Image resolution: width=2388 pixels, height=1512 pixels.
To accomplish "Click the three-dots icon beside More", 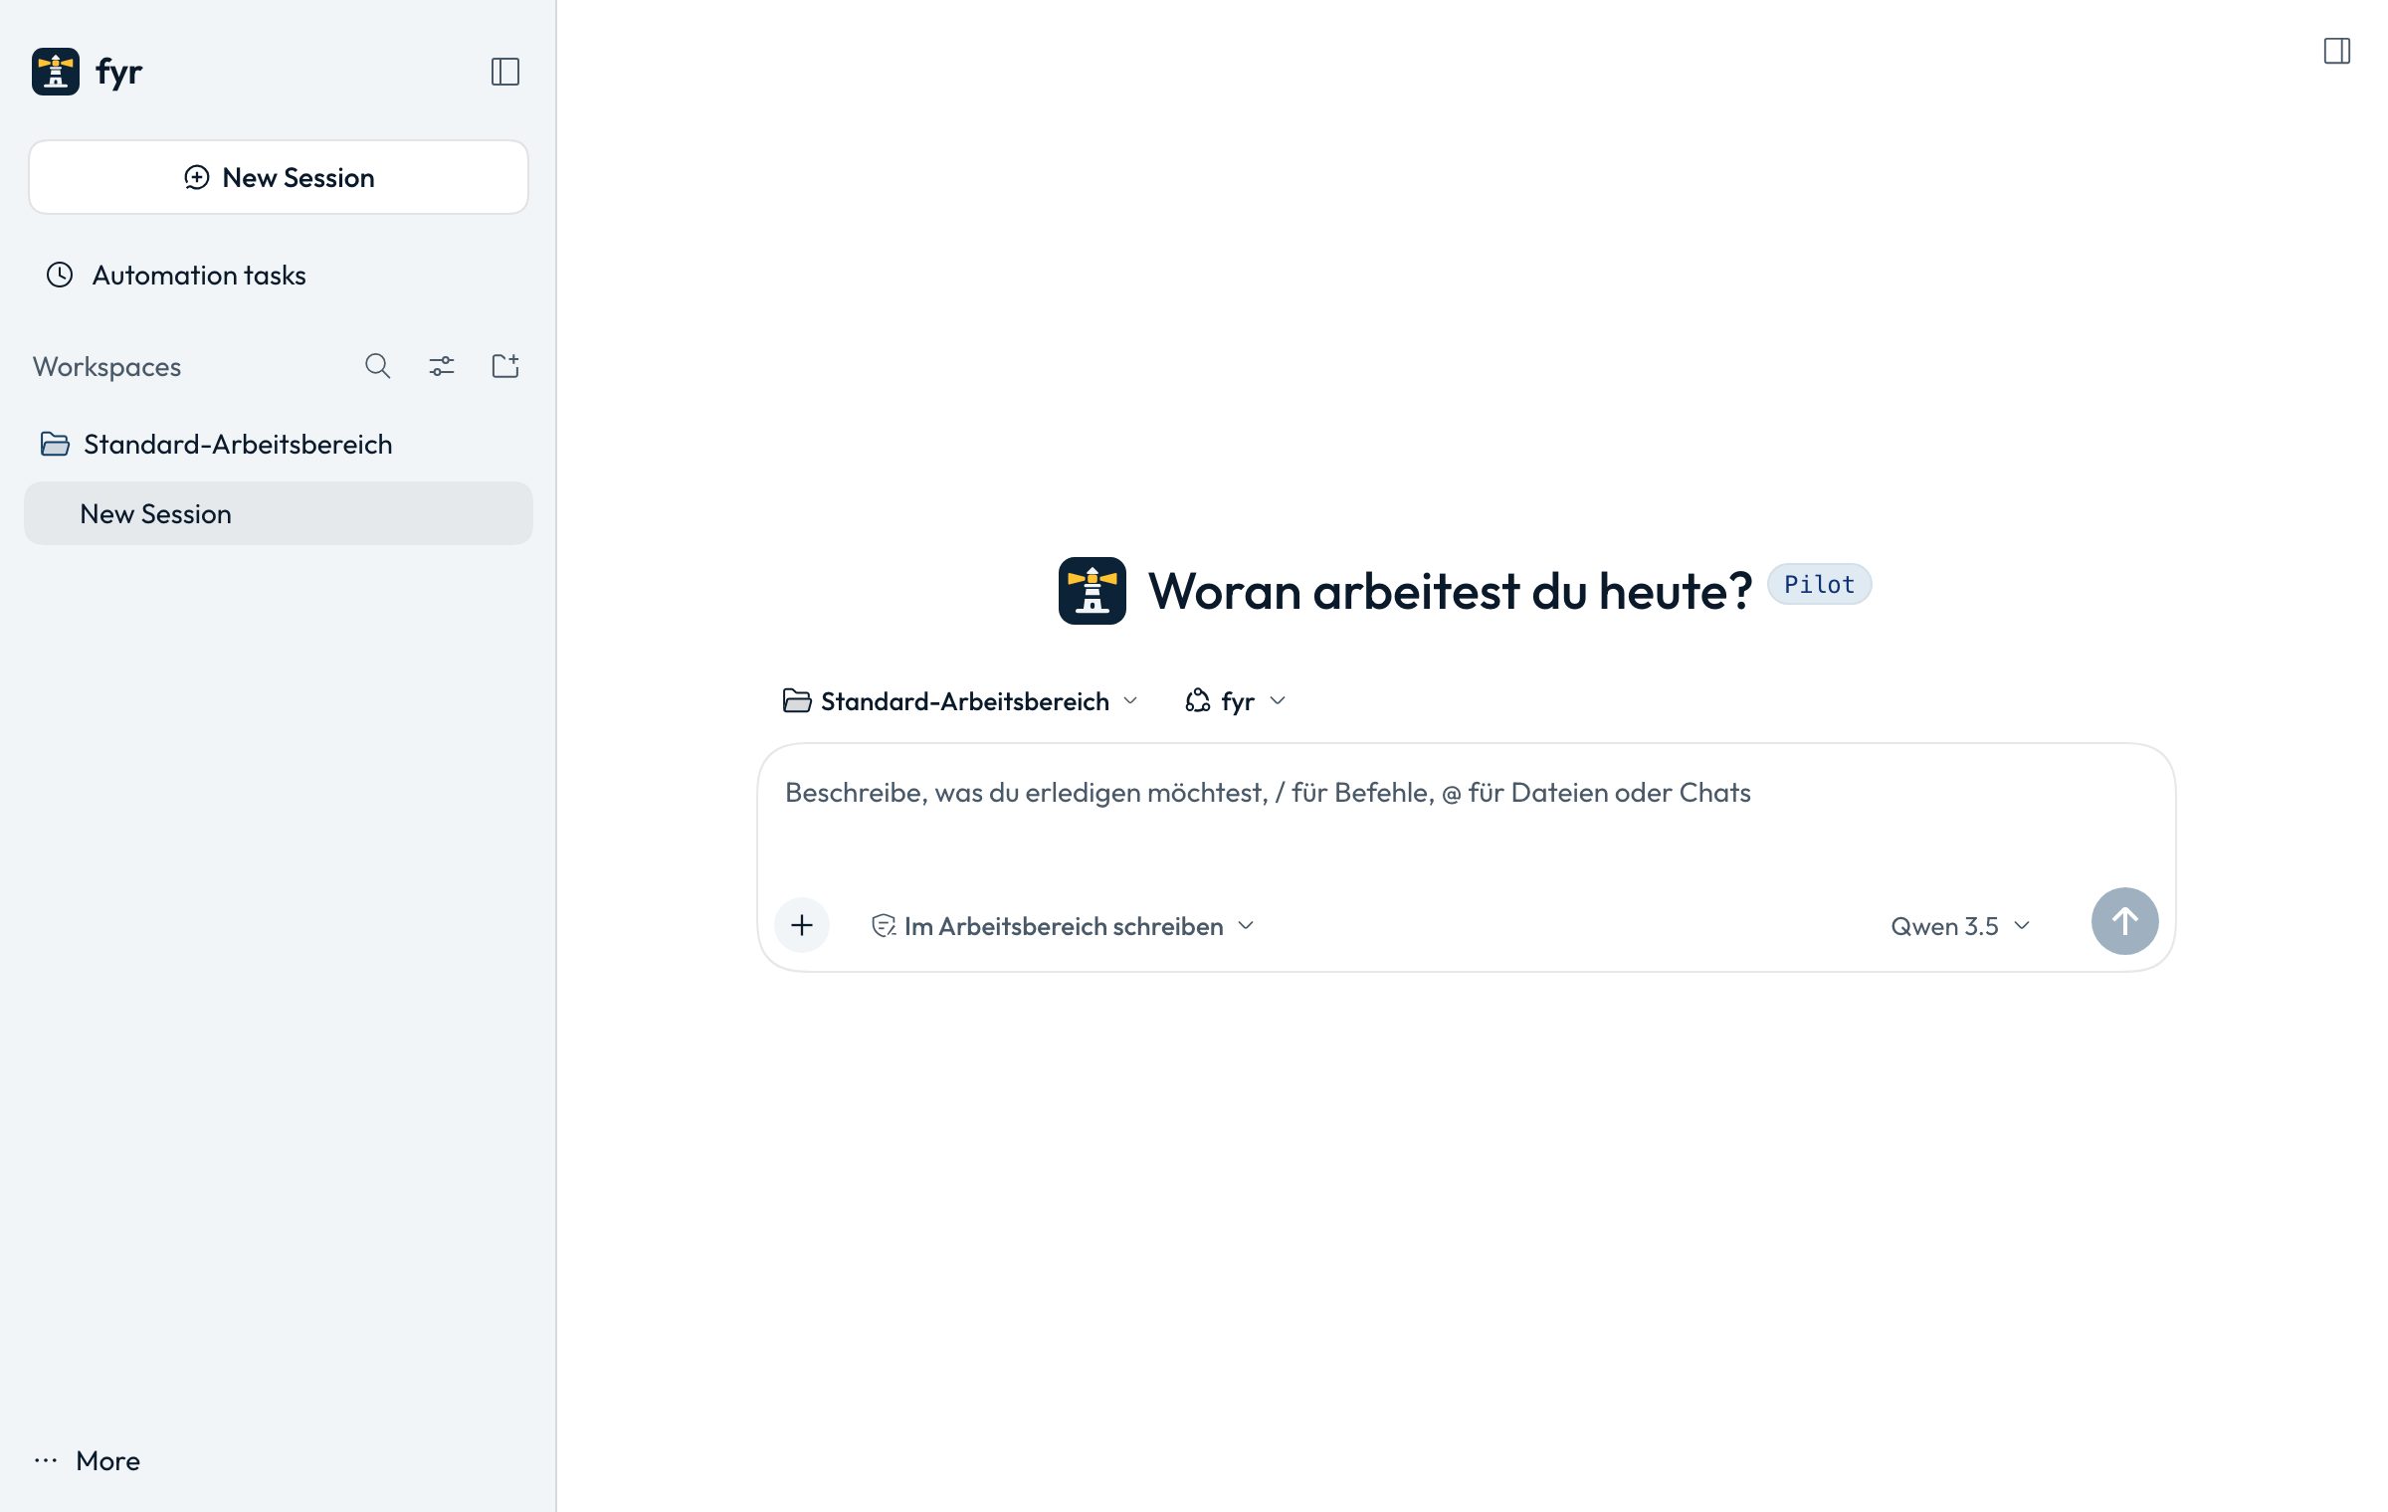I will pyautogui.click(x=46, y=1461).
